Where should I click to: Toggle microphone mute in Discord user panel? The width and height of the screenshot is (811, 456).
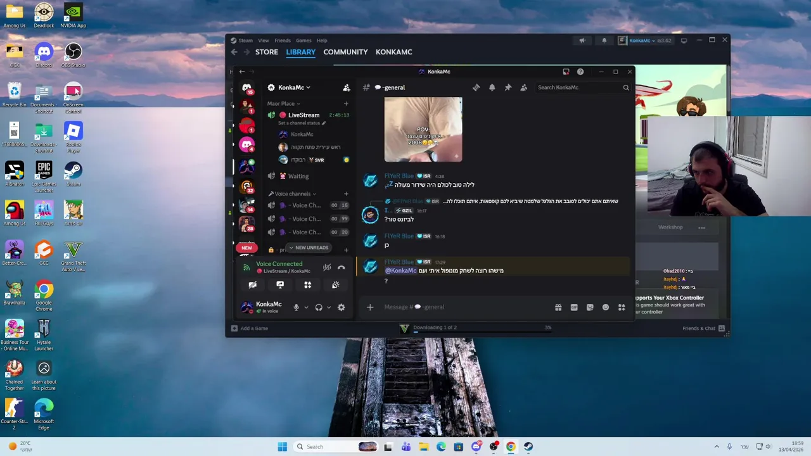(x=296, y=307)
